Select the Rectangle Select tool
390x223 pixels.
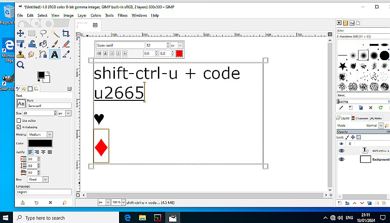32,33
